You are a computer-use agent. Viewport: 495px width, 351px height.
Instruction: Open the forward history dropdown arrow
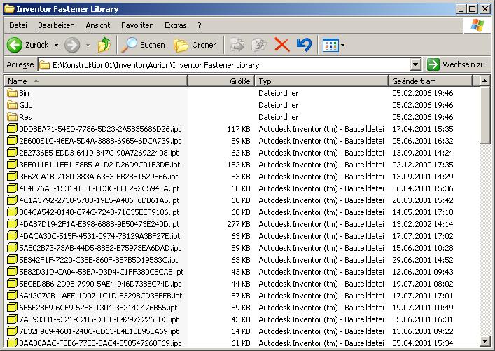(88, 45)
